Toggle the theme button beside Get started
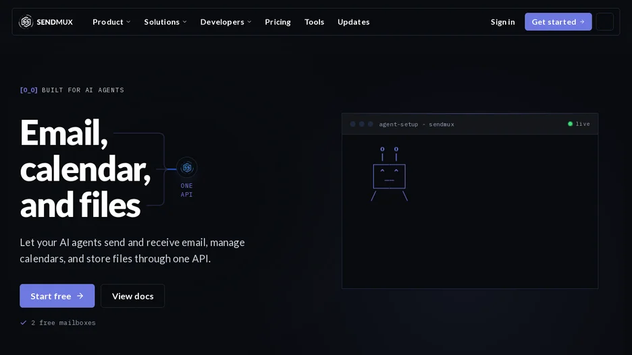This screenshot has height=355, width=632. coord(604,22)
